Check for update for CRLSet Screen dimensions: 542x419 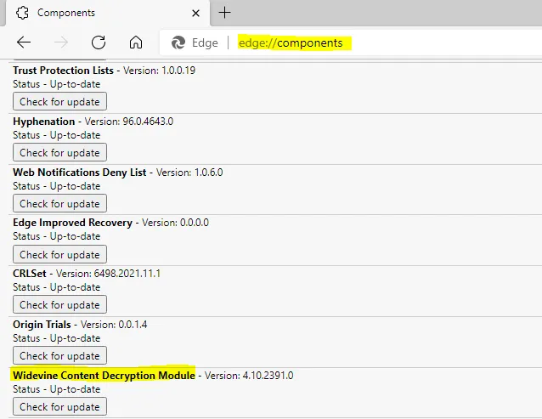59,304
